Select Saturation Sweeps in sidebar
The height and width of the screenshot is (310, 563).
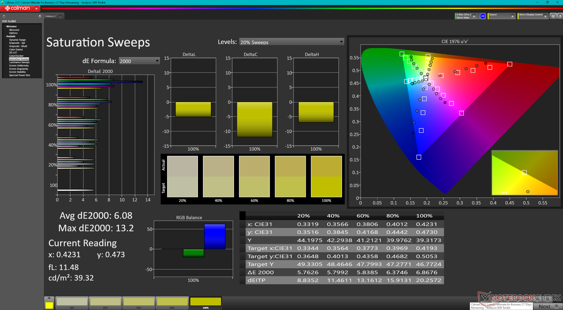click(19, 59)
